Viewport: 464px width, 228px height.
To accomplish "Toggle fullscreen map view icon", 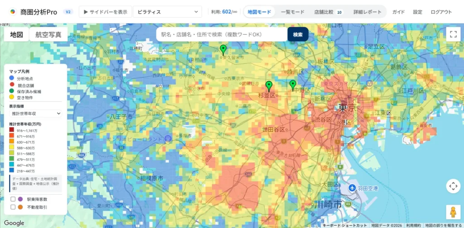I will tap(453, 34).
